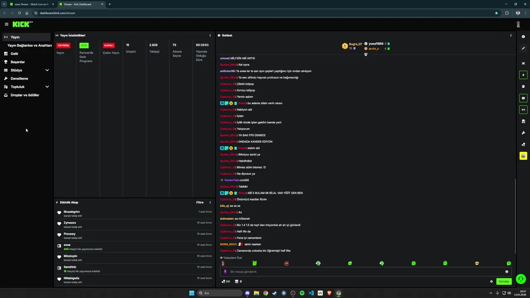Viewport: 530px width, 298px height.
Task: Click the purple identity icon in message box
Action: 225,272
